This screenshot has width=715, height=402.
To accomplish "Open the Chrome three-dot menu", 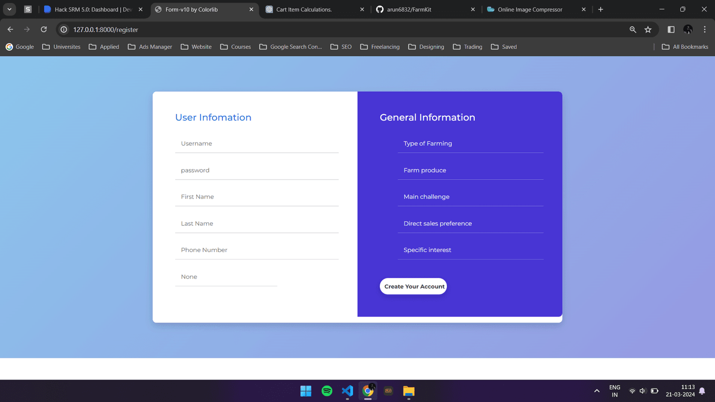I will (x=705, y=30).
